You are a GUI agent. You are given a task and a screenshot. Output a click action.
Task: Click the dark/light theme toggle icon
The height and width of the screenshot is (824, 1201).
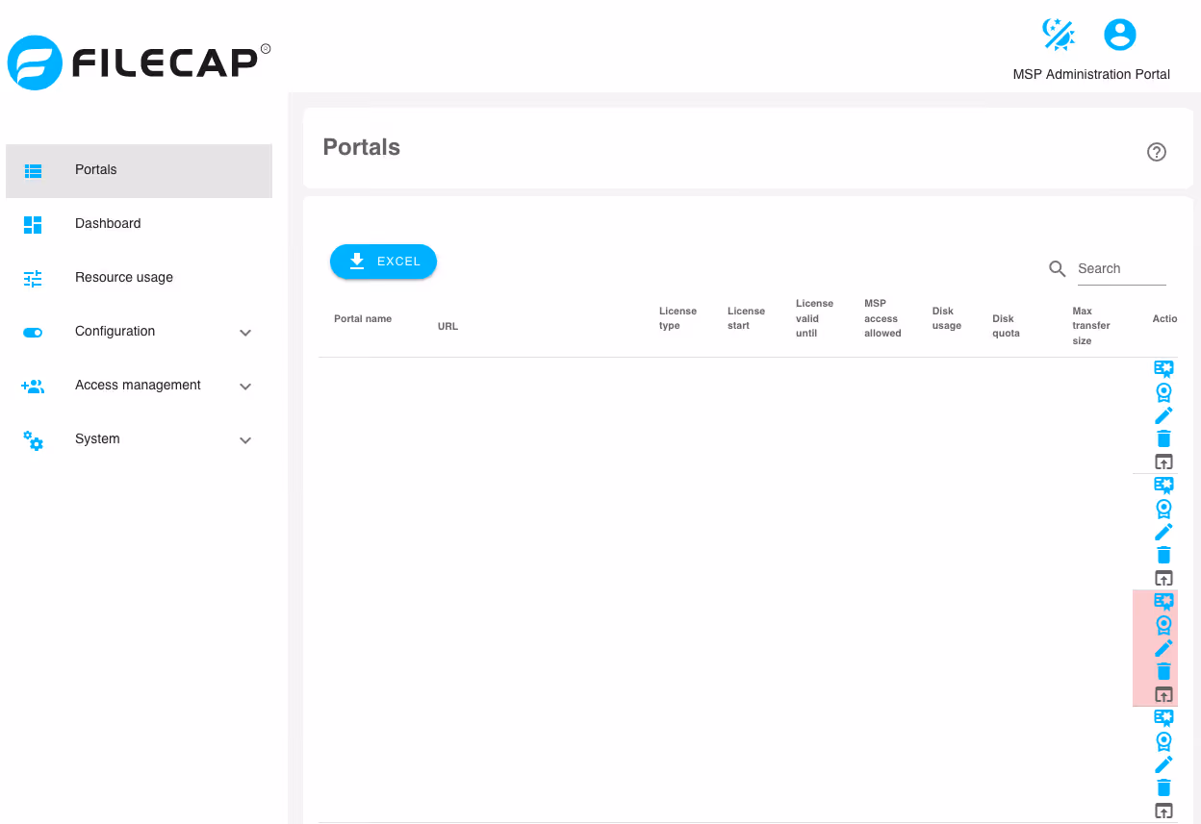coord(1059,35)
